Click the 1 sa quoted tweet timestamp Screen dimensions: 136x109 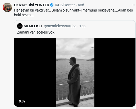click(82, 26)
